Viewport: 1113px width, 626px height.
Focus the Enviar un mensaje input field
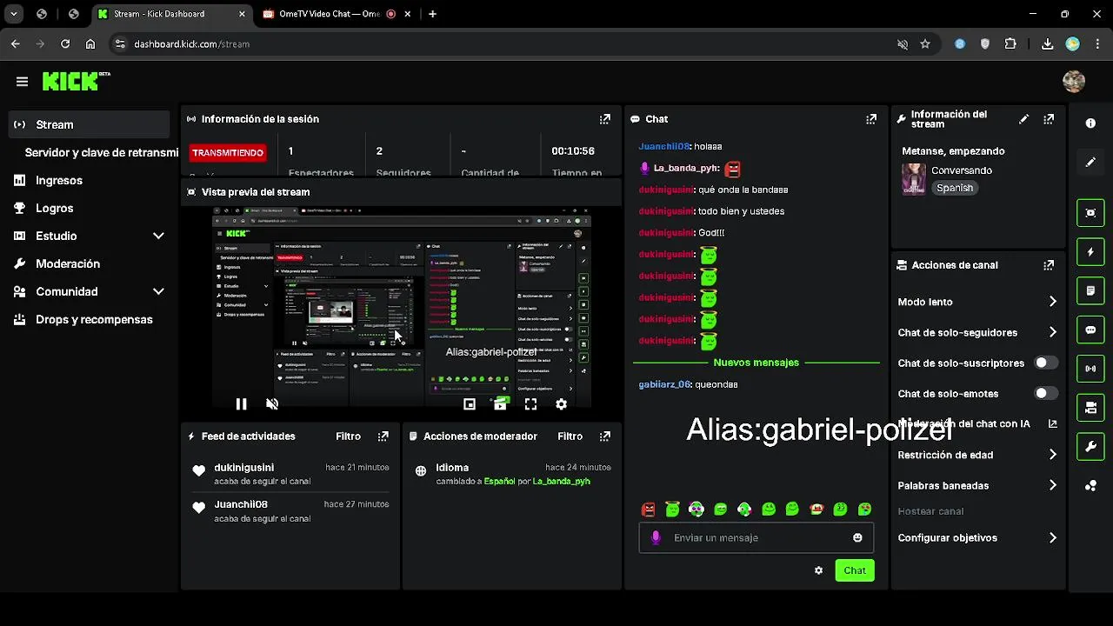pos(756,538)
